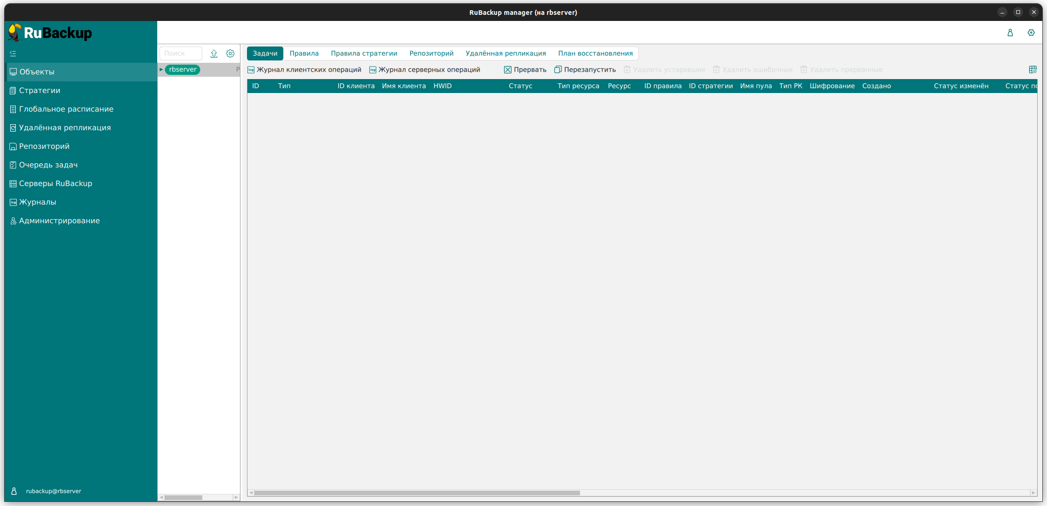Switch to План восстановления tab

(595, 53)
